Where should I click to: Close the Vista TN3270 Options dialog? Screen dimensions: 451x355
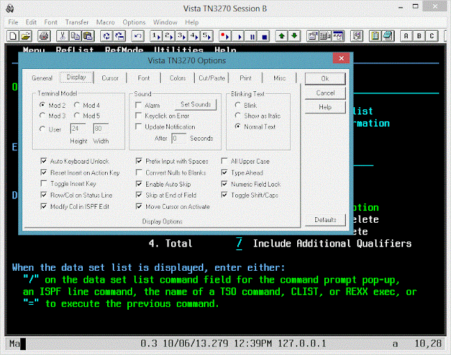341,58
